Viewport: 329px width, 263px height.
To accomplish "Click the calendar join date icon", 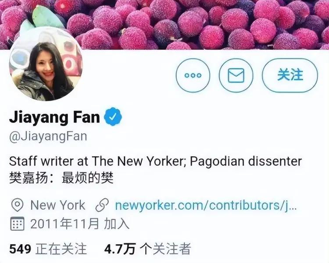I will (17, 224).
